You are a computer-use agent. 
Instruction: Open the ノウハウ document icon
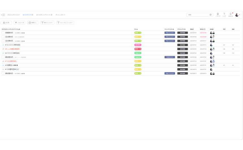coord(218,14)
